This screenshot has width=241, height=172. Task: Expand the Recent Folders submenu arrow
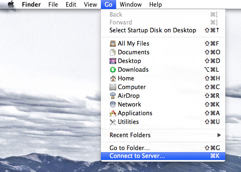(x=219, y=135)
